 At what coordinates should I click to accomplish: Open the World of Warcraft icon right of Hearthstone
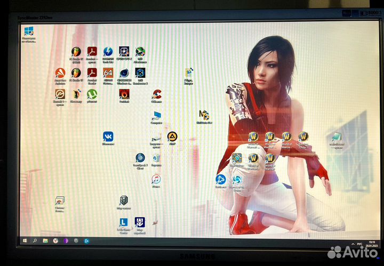click(x=253, y=158)
